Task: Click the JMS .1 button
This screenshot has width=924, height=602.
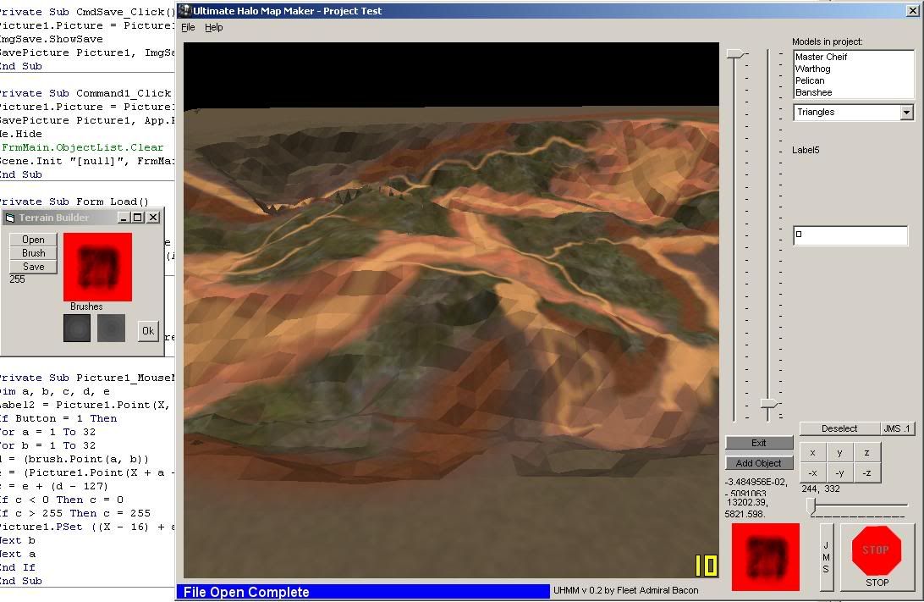Action: tap(897, 428)
